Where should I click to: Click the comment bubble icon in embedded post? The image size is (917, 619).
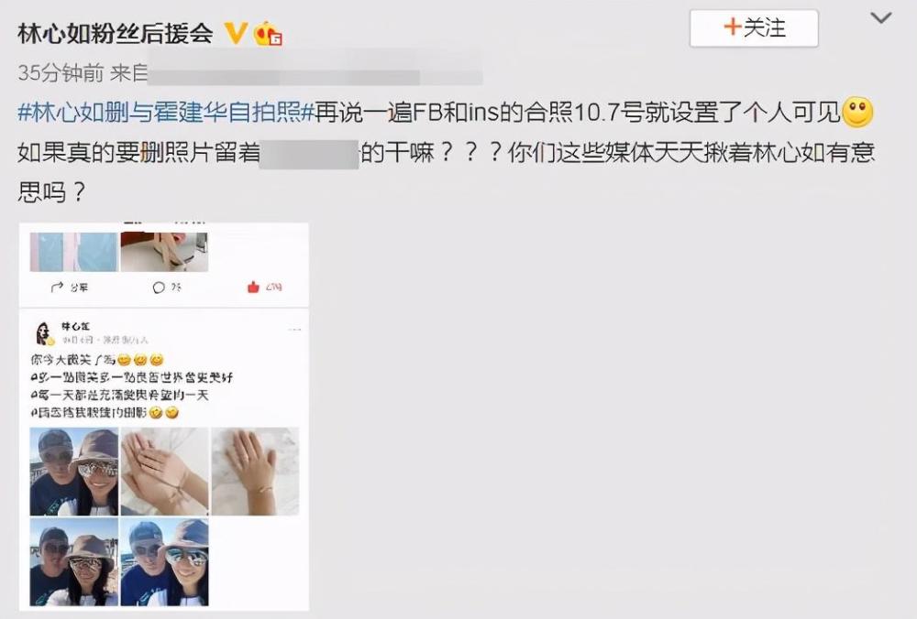[159, 288]
